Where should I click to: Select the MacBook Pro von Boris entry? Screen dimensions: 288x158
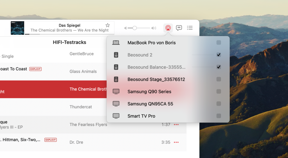pyautogui.click(x=152, y=42)
